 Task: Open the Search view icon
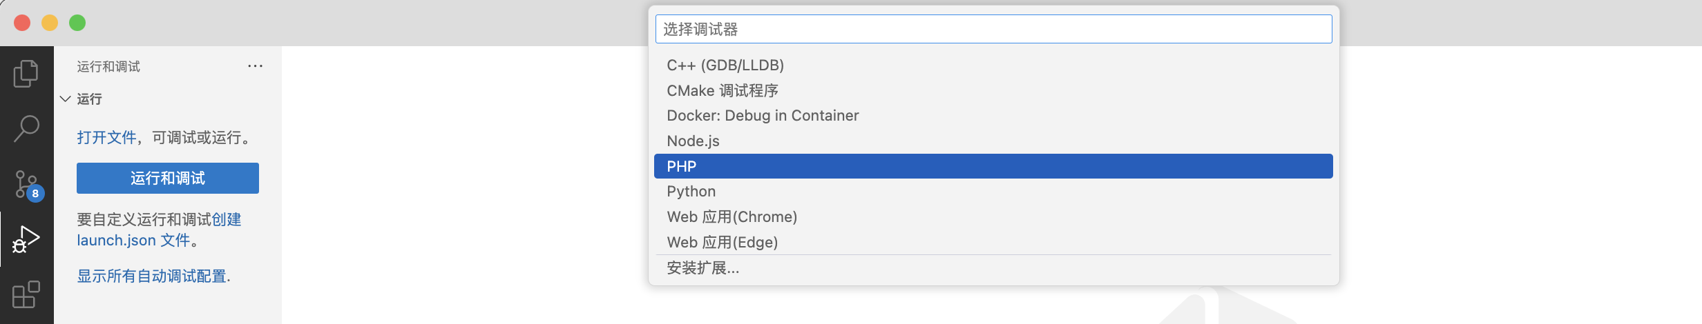tap(26, 129)
